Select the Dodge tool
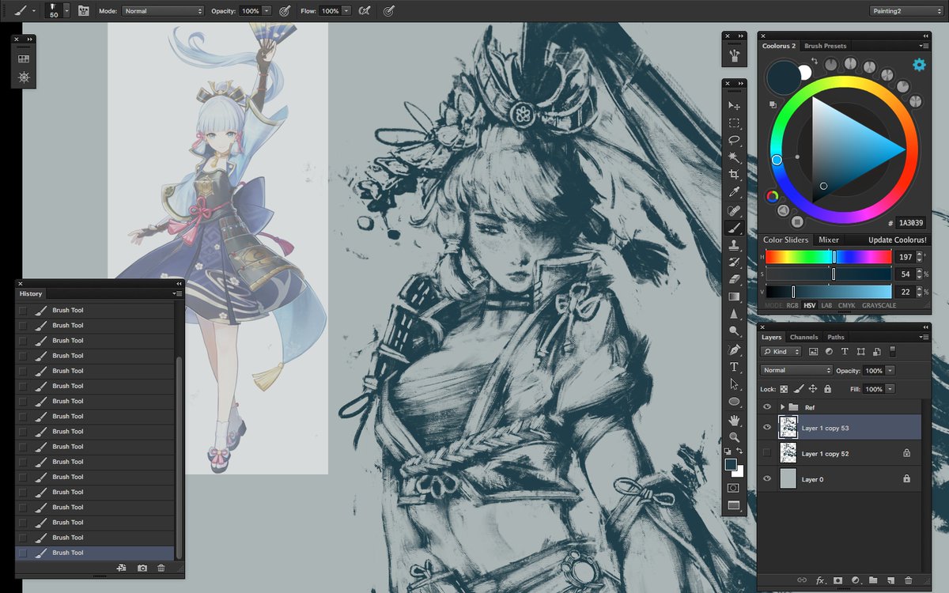949x593 pixels. tap(734, 331)
